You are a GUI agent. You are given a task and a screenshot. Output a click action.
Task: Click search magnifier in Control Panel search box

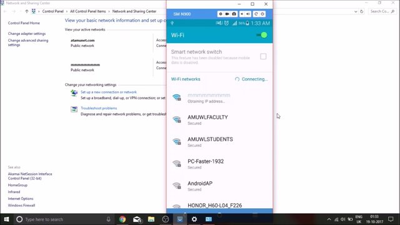pyautogui.click(x=392, y=11)
